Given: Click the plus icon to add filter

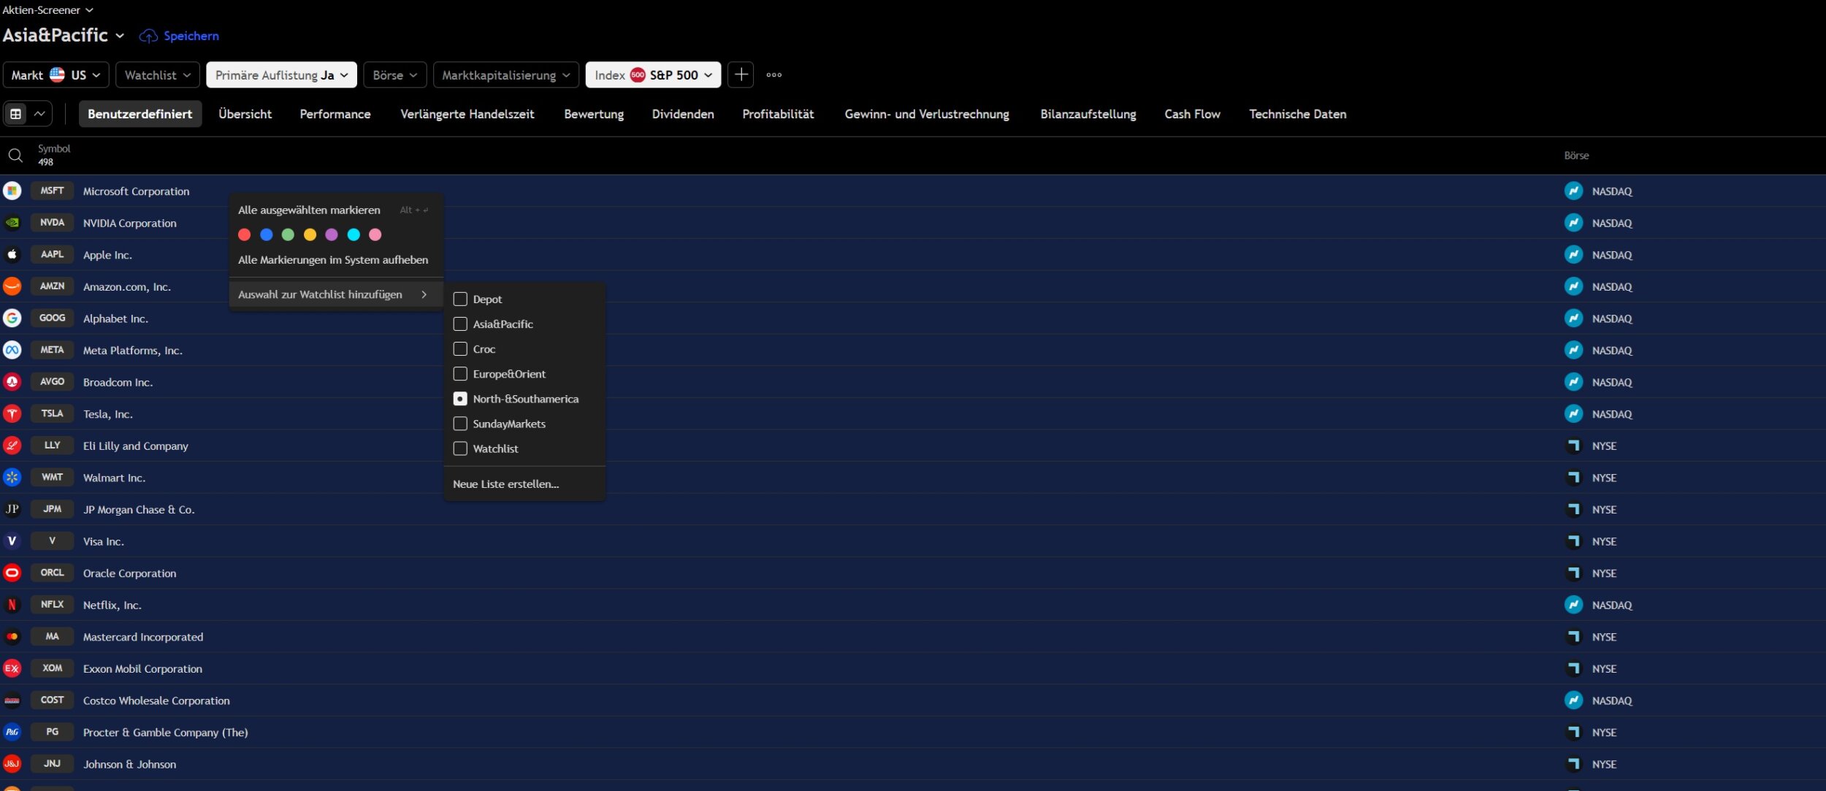Looking at the screenshot, I should point(741,74).
